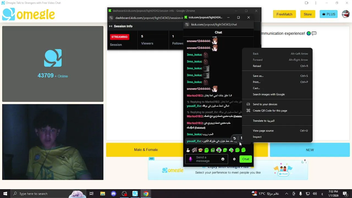
Task: Open File Explorer from taskbar
Action: click(x=103, y=194)
